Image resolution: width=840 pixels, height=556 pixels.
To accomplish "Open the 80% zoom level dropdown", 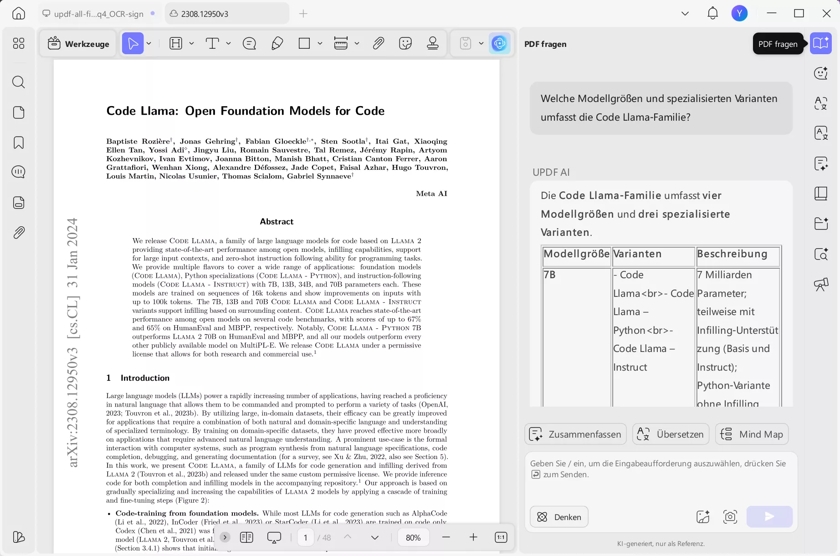I will pos(413,537).
